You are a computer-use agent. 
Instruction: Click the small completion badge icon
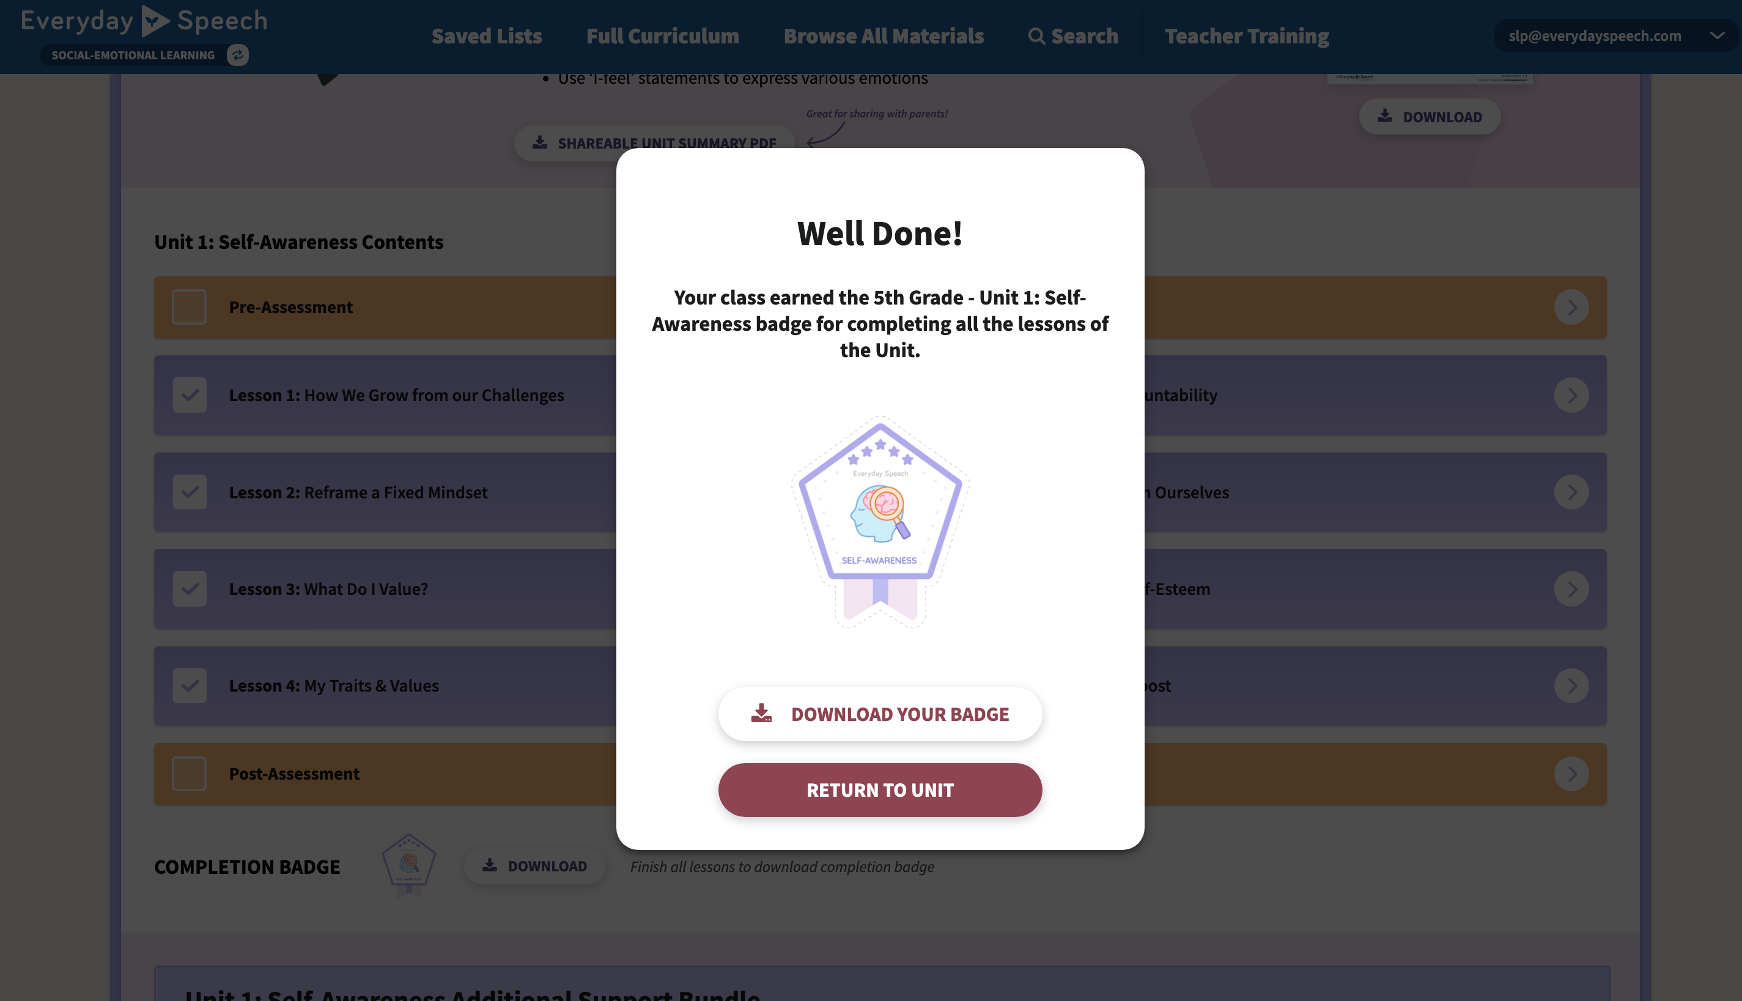pos(409,866)
